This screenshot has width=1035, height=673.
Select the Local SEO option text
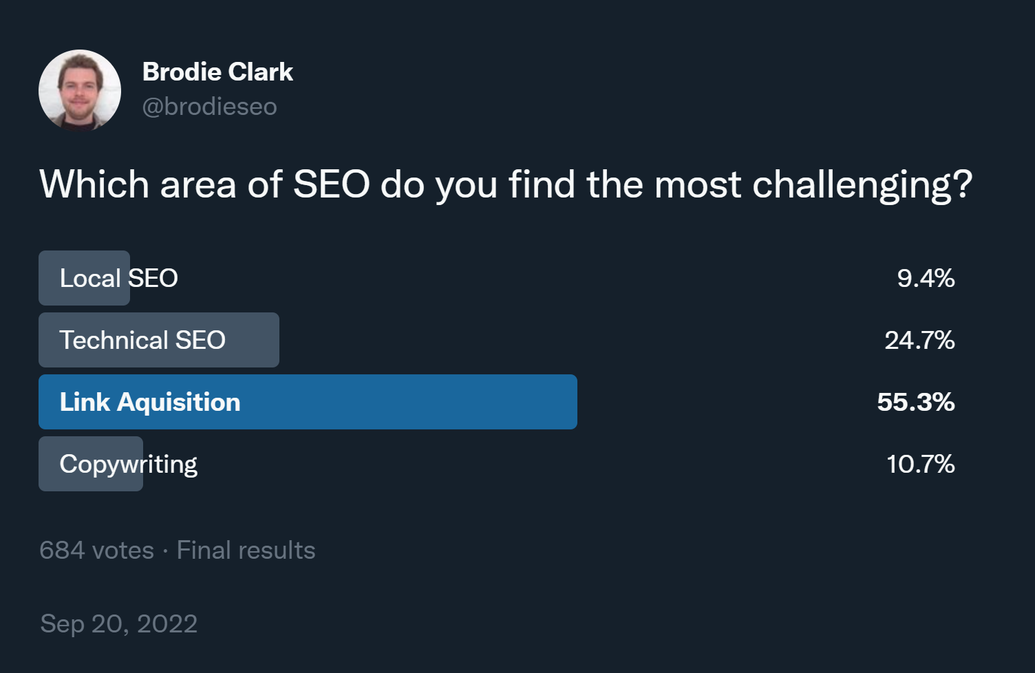point(118,278)
